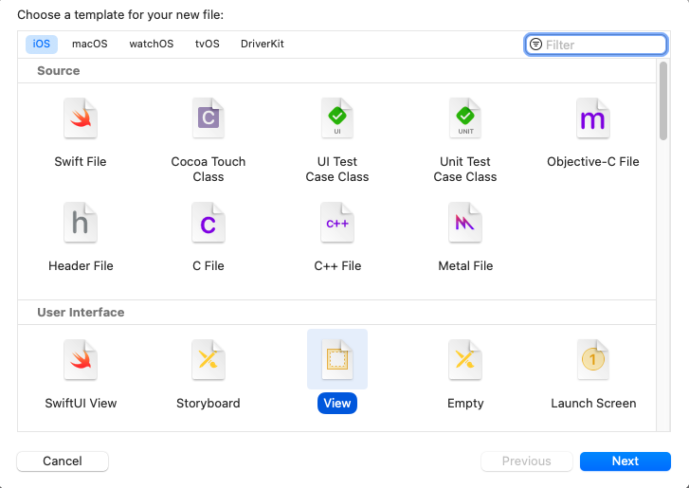Click the Previous button

tap(526, 461)
